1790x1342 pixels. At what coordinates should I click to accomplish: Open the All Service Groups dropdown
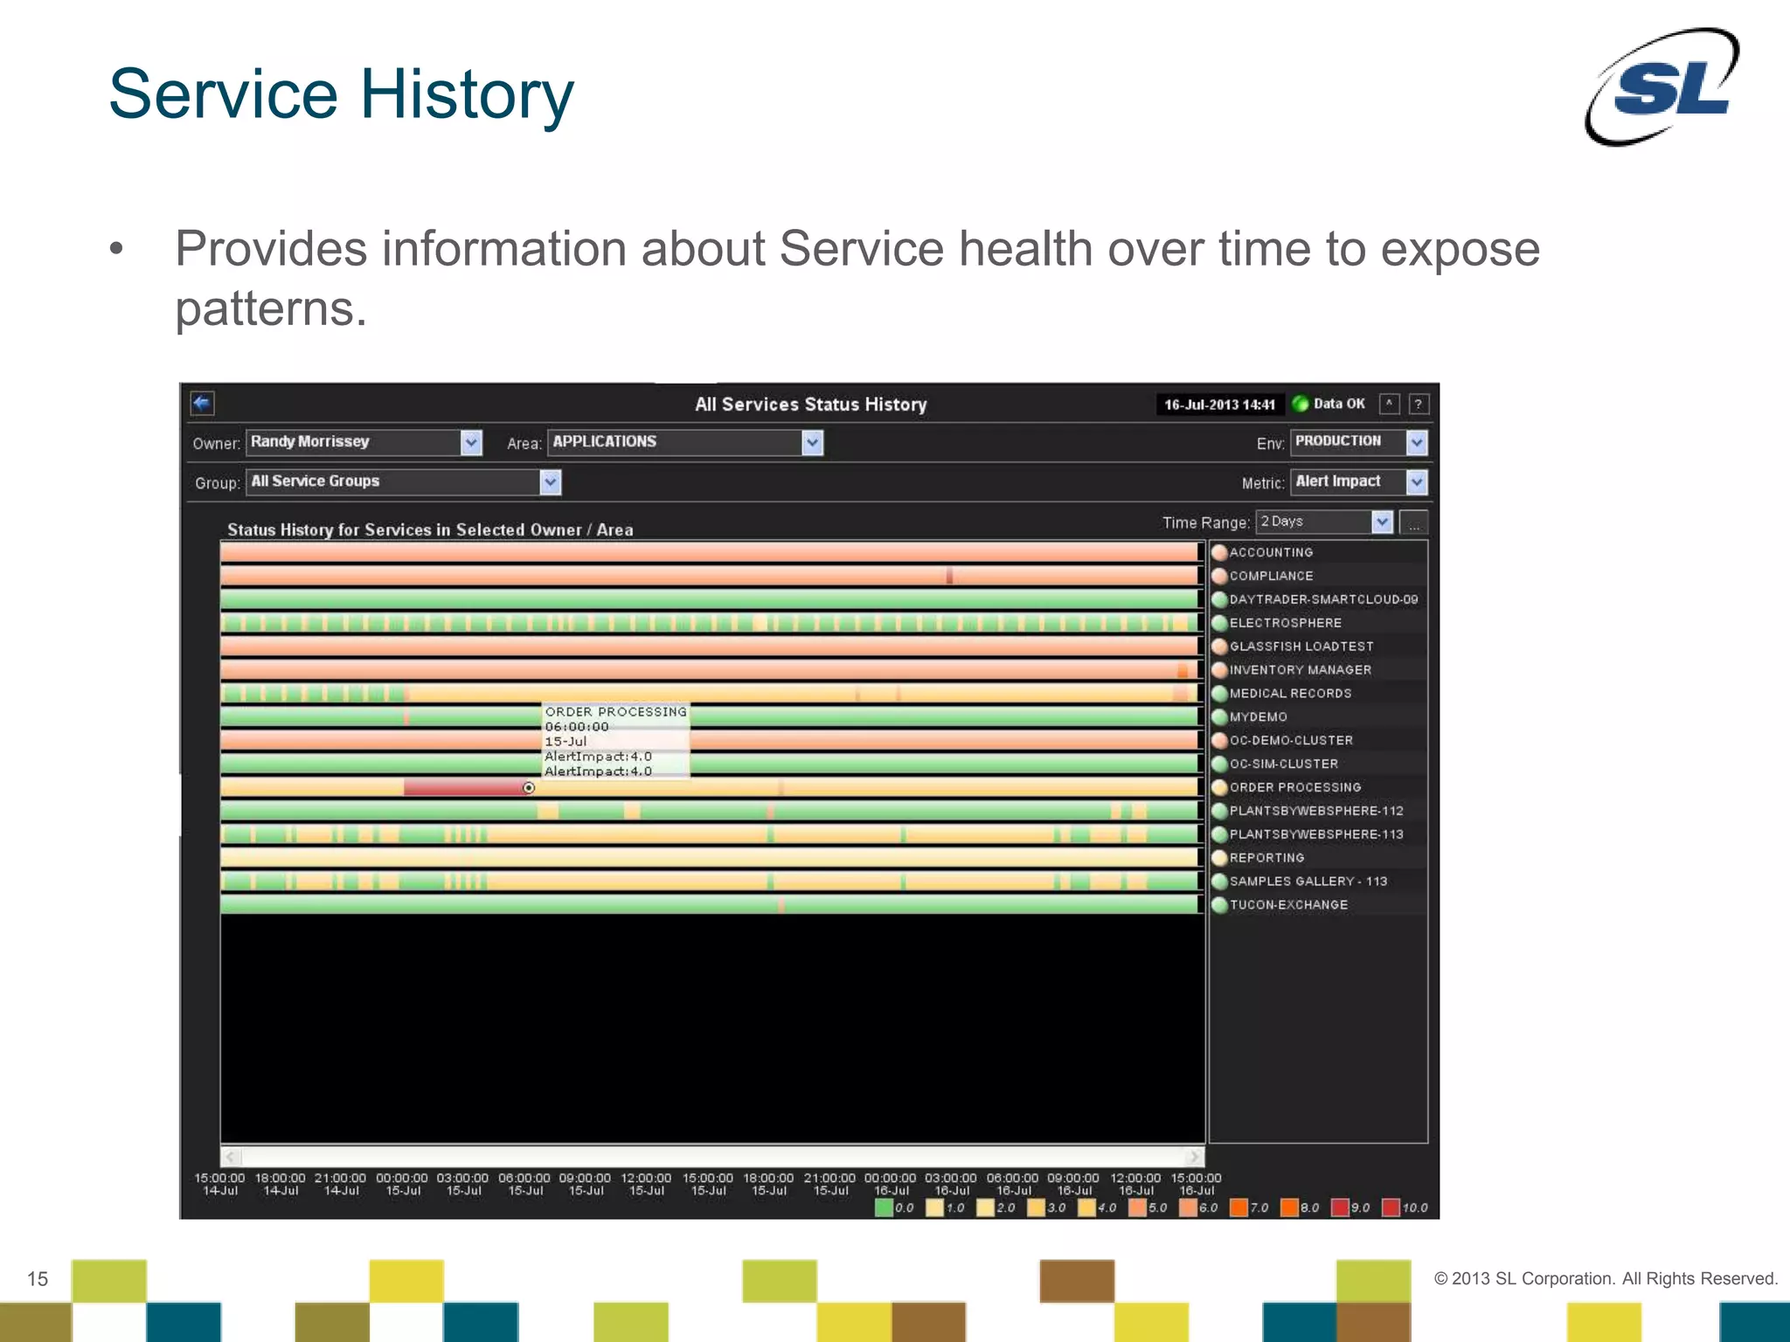(x=550, y=482)
